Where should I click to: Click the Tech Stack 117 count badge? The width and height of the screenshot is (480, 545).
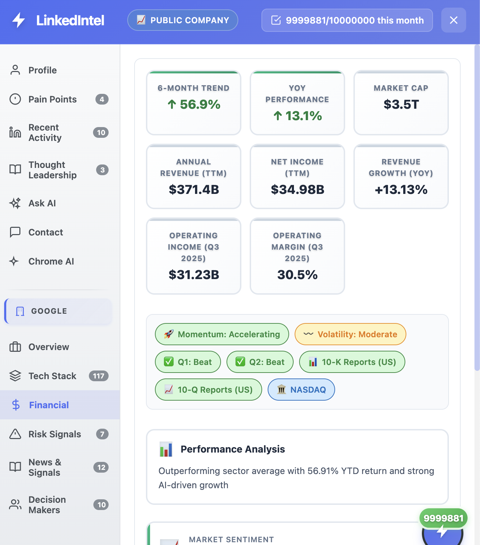point(99,376)
